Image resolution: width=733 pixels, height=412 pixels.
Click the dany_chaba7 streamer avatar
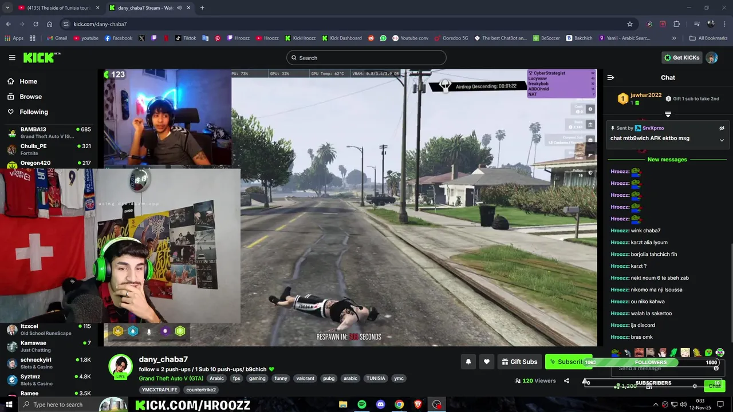121,367
